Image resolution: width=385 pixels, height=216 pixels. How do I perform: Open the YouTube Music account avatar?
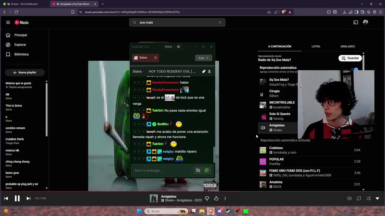point(365,22)
